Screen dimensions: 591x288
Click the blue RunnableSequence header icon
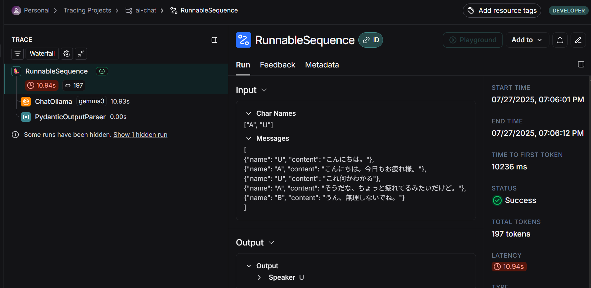(x=244, y=40)
